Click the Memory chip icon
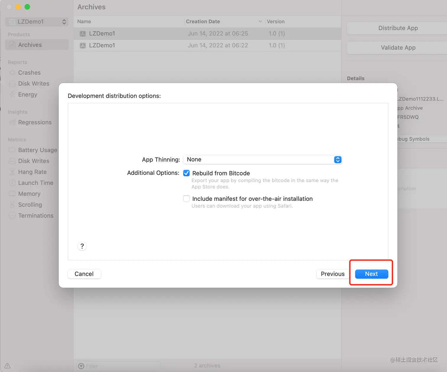 (12, 194)
